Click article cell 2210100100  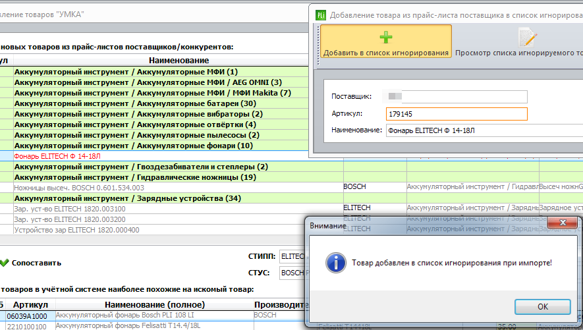[30, 327]
